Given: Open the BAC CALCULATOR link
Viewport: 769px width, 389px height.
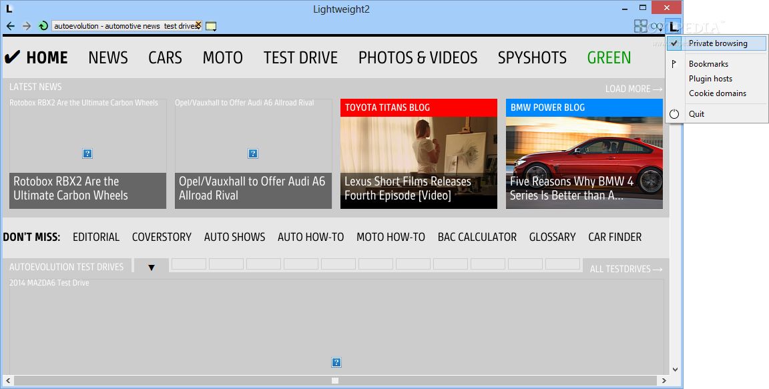Looking at the screenshot, I should tap(477, 237).
